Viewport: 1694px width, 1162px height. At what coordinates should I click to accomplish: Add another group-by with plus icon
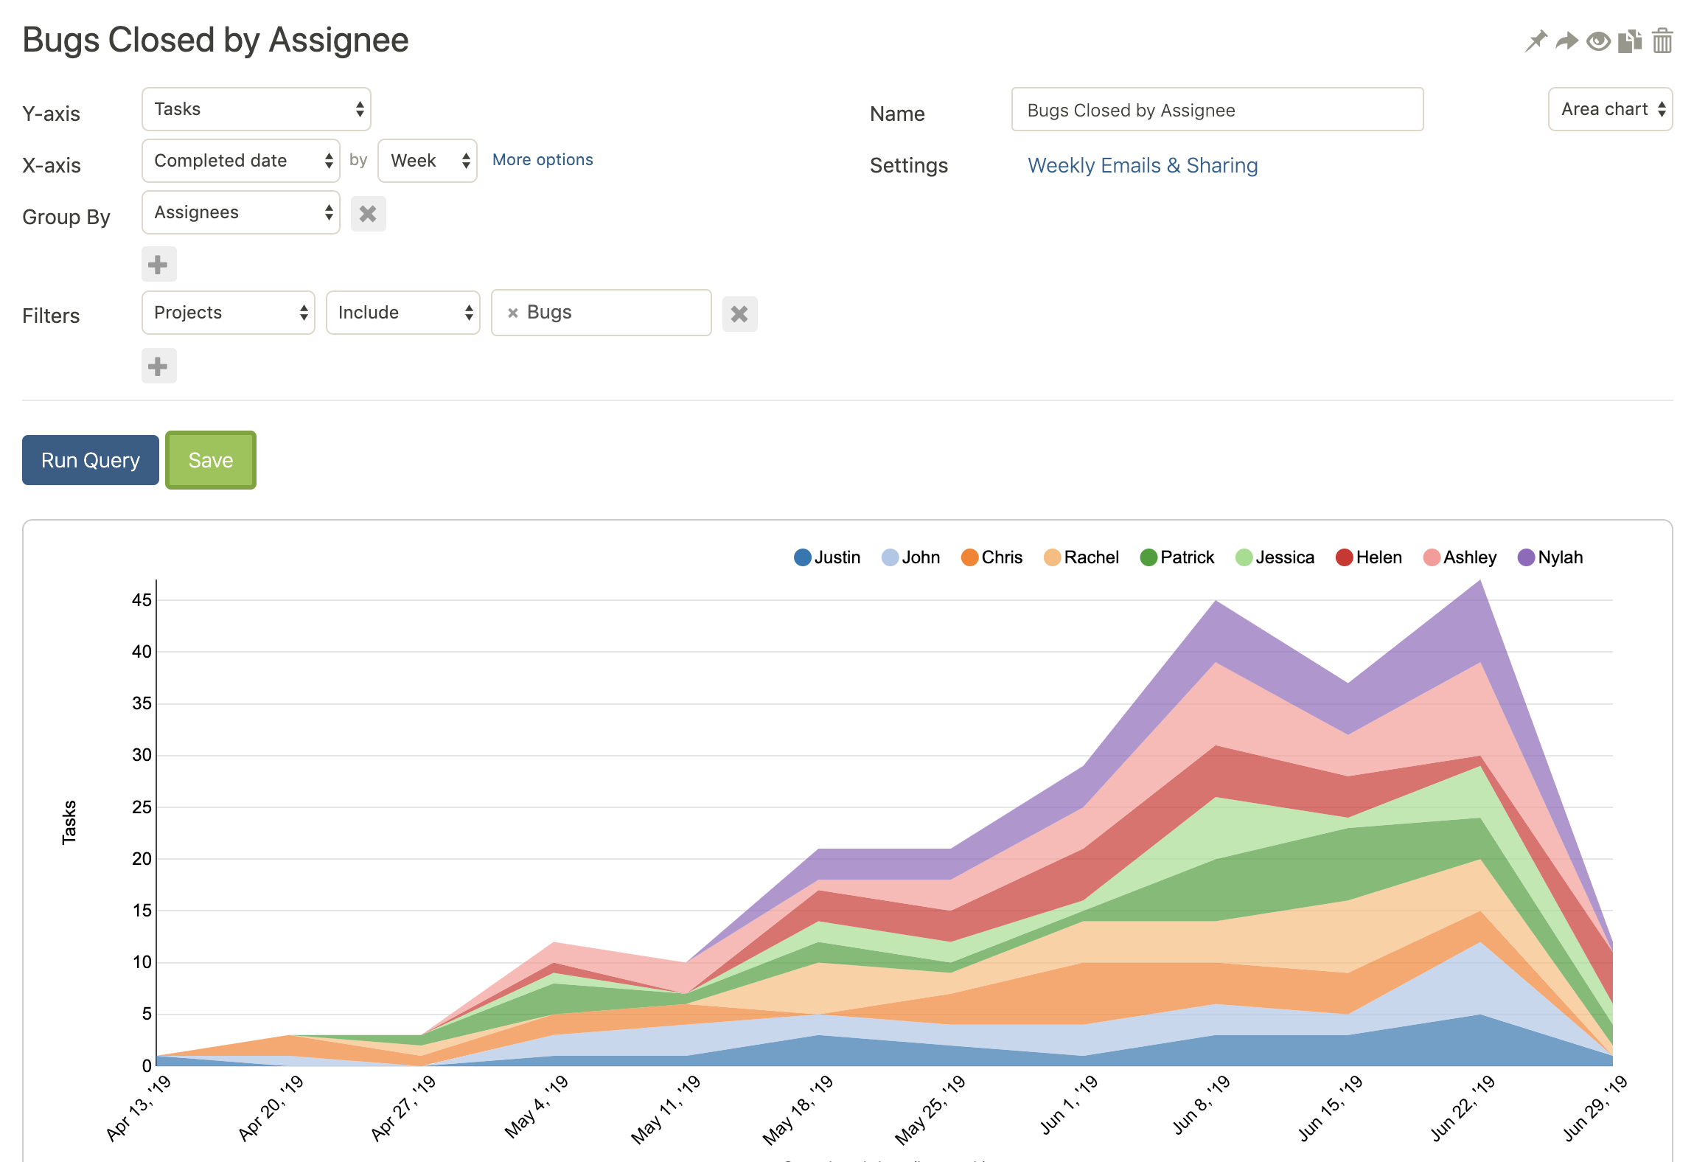pyautogui.click(x=158, y=265)
